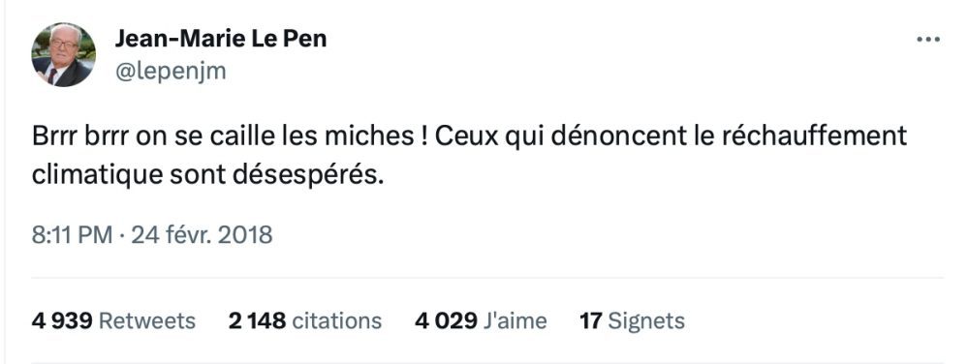The width and height of the screenshot is (969, 364).
Task: Click the word 'Retweets' label
Action: pyautogui.click(x=147, y=320)
